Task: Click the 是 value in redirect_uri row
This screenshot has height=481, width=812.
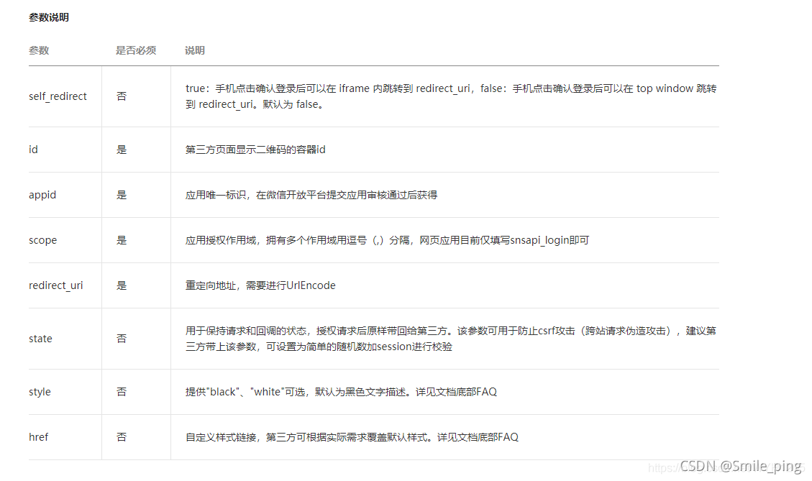Action: click(x=121, y=286)
